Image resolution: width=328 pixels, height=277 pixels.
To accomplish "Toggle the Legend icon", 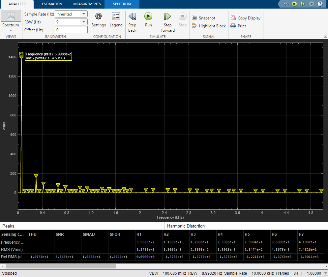I will (116, 16).
